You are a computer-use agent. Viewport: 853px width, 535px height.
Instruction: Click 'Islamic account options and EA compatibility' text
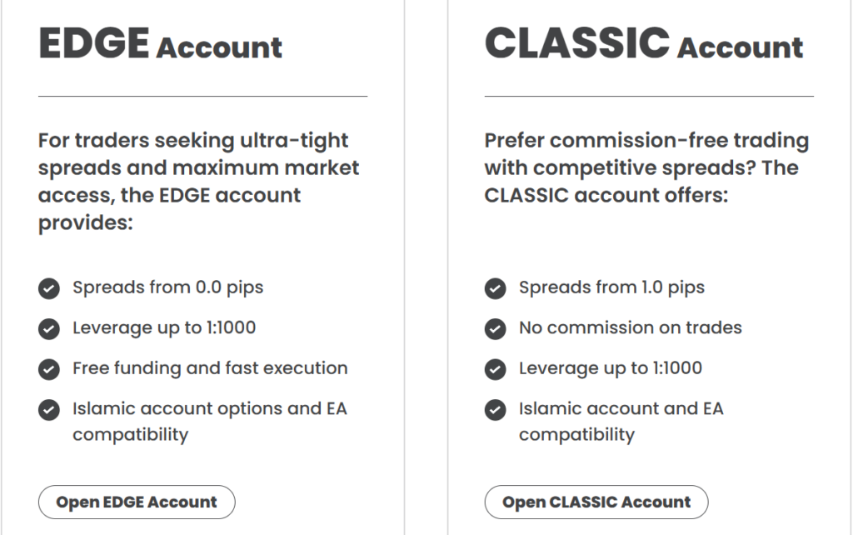coord(208,421)
